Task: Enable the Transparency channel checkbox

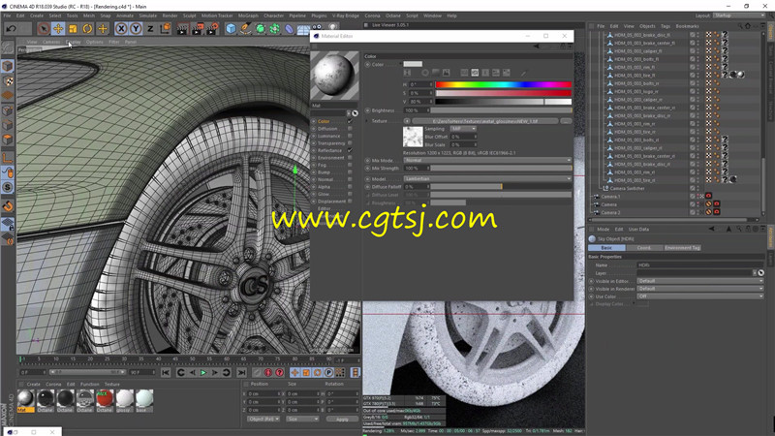Action: pyautogui.click(x=350, y=143)
